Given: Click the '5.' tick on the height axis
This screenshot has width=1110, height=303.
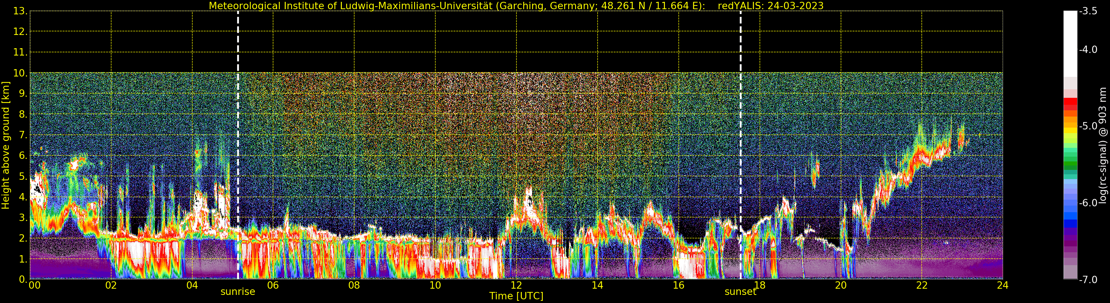Looking at the screenshot, I should click(23, 177).
